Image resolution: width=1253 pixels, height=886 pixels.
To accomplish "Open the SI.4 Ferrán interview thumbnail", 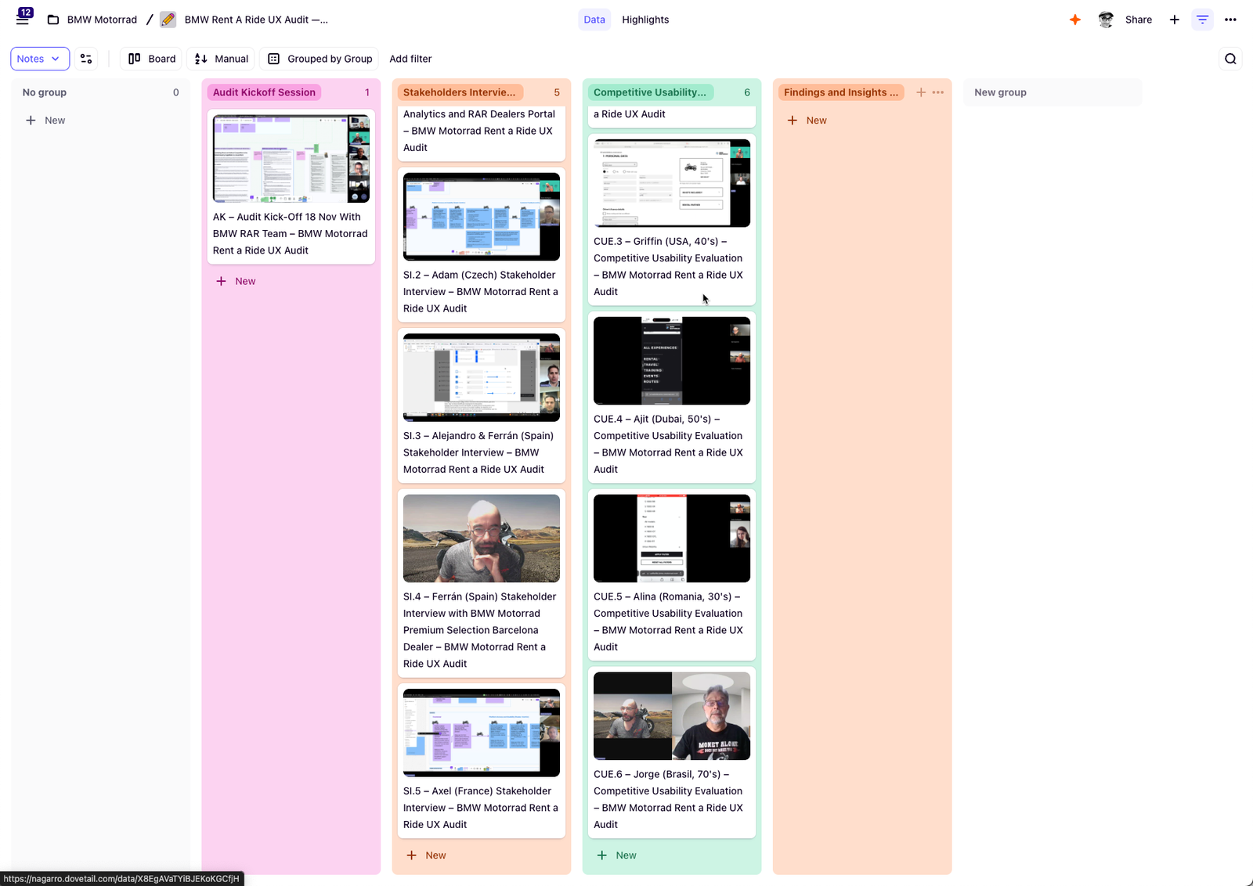I will (x=481, y=538).
